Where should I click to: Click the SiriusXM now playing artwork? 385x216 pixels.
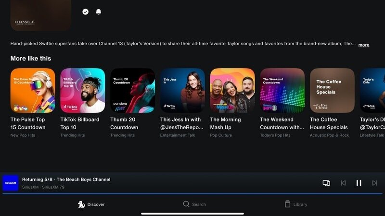11,183
